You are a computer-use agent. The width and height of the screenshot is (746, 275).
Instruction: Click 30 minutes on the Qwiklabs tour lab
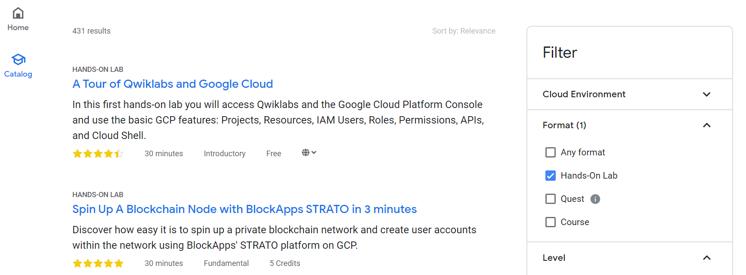click(x=164, y=154)
